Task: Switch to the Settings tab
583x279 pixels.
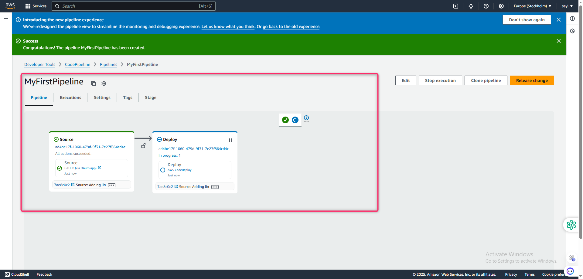Action: click(102, 97)
